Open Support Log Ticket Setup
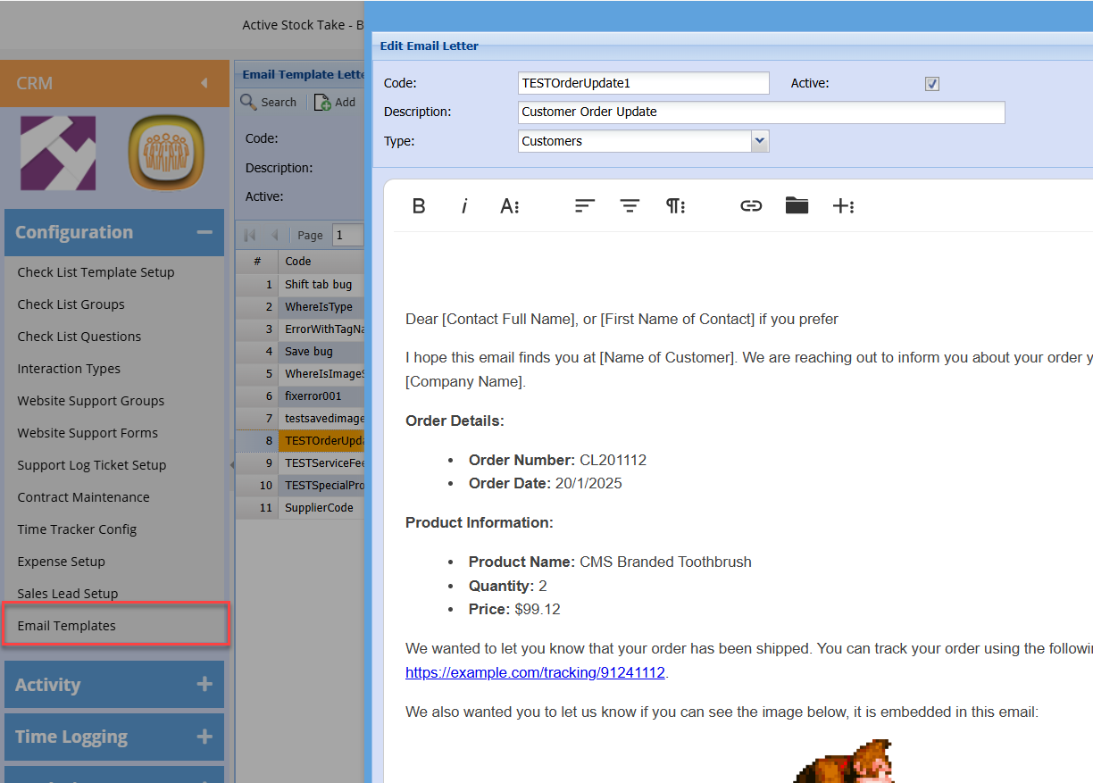Image resolution: width=1093 pixels, height=783 pixels. [91, 465]
